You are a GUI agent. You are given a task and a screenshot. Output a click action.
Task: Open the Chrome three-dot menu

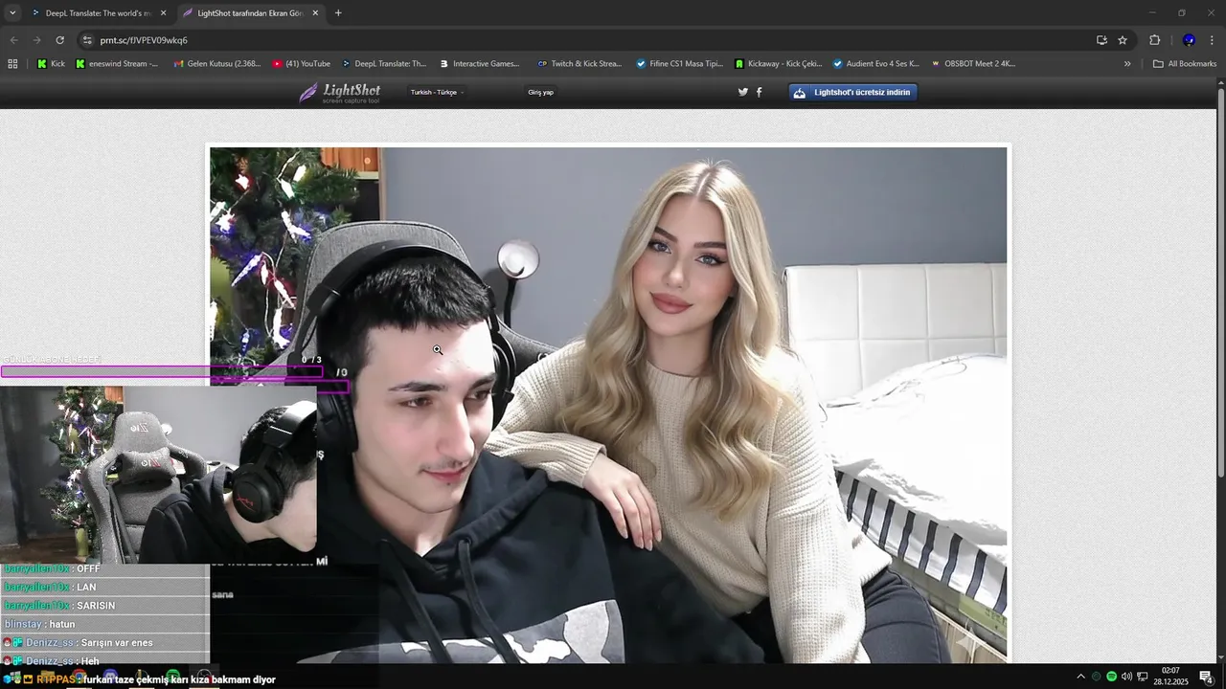pyautogui.click(x=1213, y=40)
